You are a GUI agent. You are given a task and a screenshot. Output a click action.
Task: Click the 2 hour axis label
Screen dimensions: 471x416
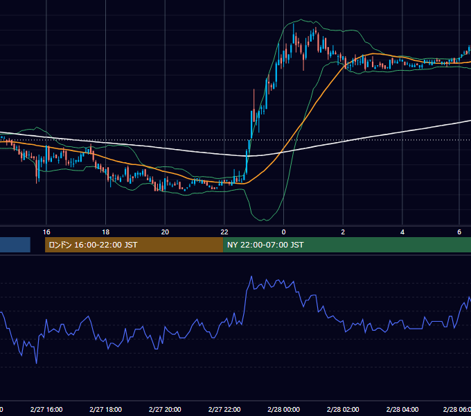tap(343, 232)
